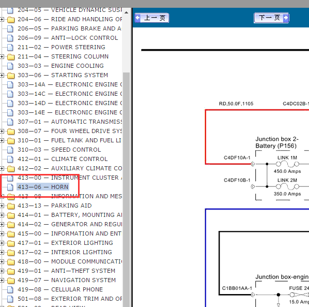Viewport: 309px width, 307px height.
Task: Expand the 419-07 Navigation System folder
Action: [x=2, y=280]
